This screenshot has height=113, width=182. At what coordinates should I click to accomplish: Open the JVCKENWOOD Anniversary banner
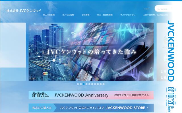pyautogui.click(x=91, y=95)
